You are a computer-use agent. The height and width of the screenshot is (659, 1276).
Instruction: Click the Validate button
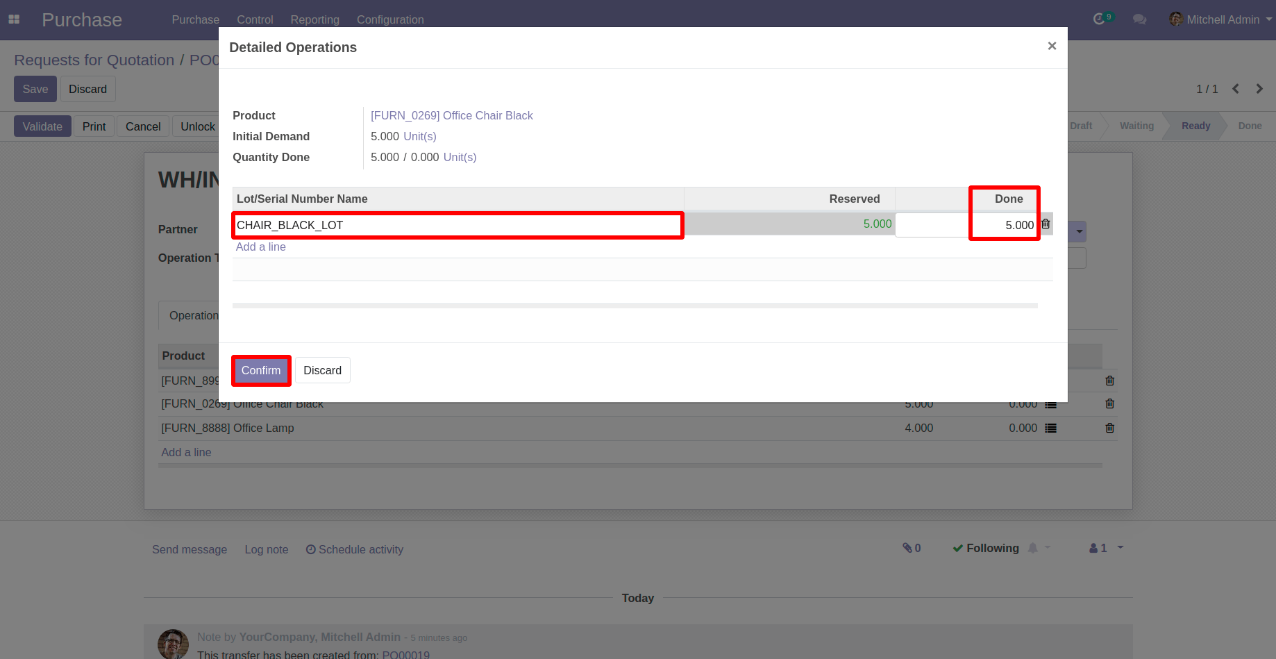click(42, 126)
